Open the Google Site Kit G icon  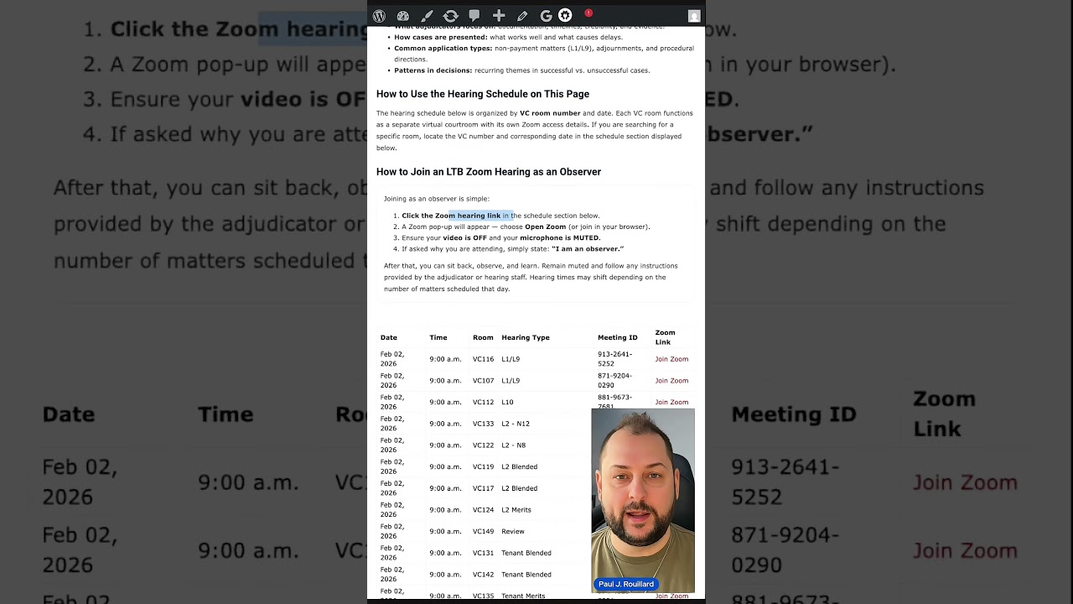click(x=546, y=16)
